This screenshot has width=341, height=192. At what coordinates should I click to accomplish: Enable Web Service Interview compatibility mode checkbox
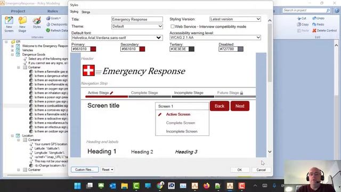(x=173, y=26)
